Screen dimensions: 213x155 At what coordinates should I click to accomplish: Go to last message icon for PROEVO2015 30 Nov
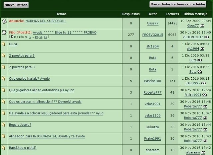(x=207, y=37)
